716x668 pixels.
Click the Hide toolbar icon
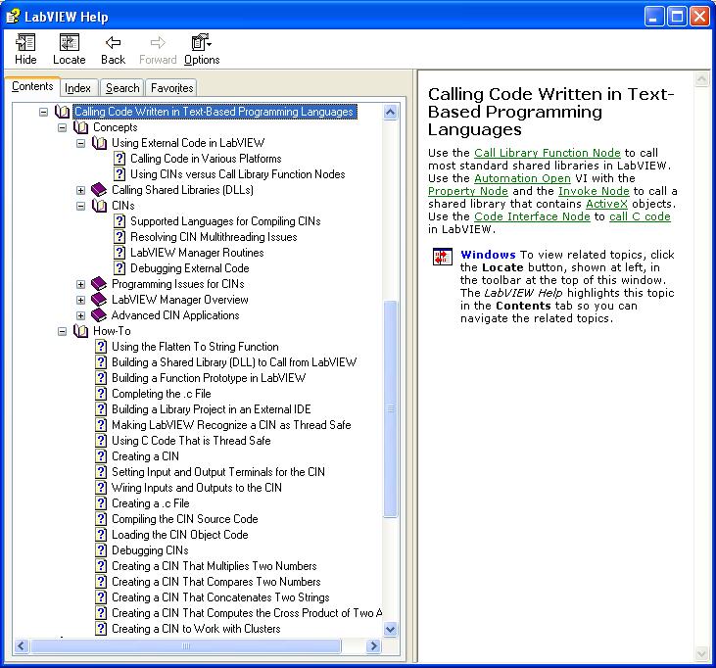(25, 42)
